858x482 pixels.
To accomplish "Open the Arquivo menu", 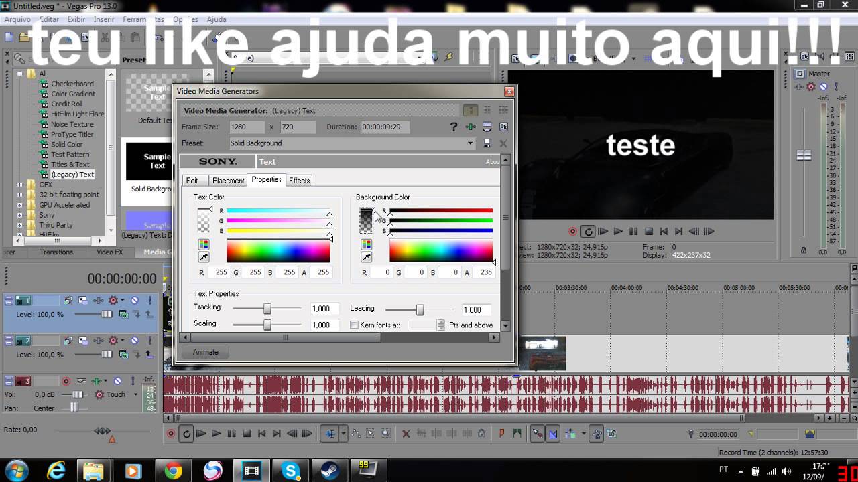I will click(x=18, y=19).
